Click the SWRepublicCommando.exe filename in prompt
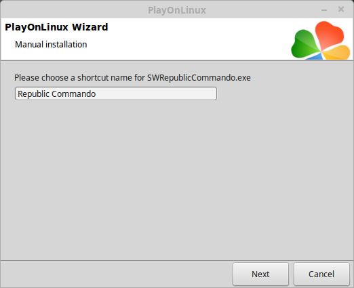 point(199,78)
